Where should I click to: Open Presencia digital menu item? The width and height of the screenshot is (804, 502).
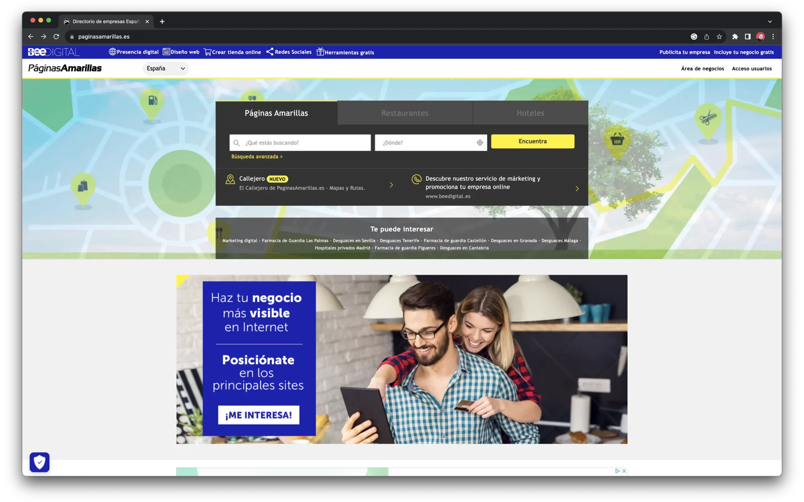133,52
